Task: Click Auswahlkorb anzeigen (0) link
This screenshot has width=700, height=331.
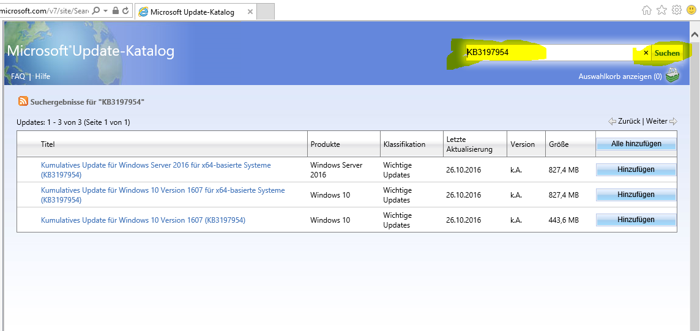Action: [x=620, y=76]
